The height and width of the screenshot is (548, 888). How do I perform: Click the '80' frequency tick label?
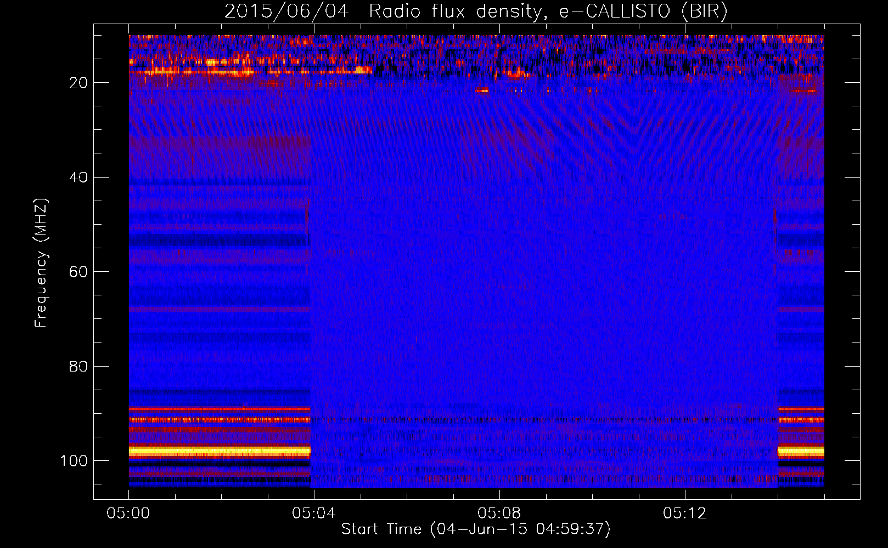[x=78, y=366]
